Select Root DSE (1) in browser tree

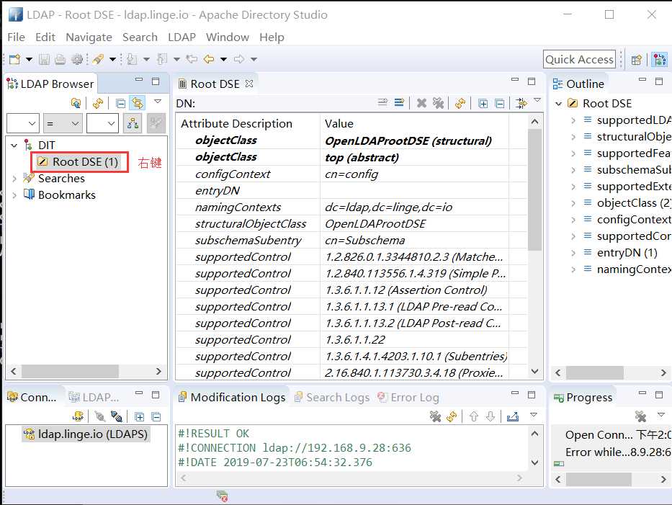pos(78,161)
